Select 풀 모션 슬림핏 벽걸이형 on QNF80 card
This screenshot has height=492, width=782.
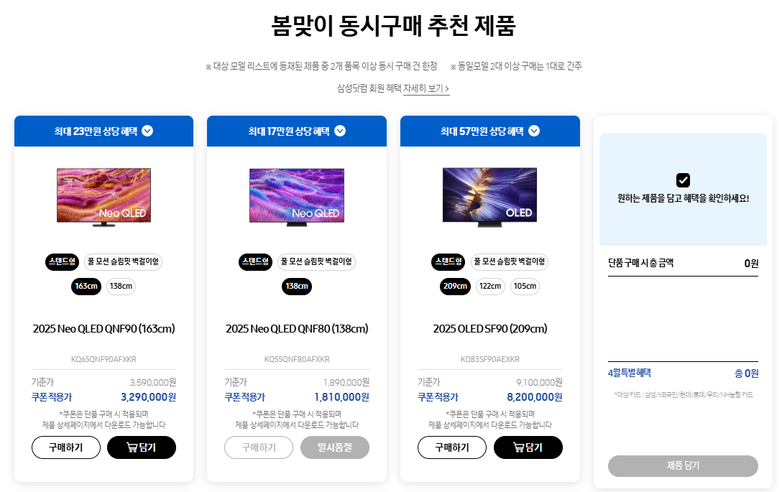pos(316,261)
